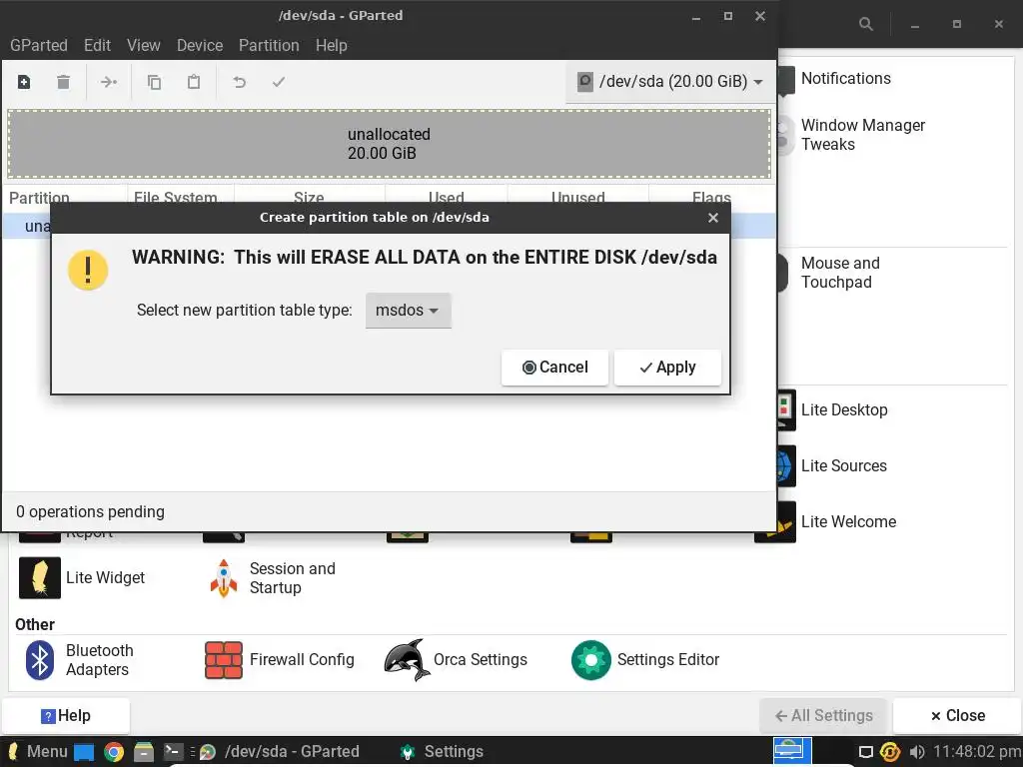Close the Create partition table dialog
The width and height of the screenshot is (1023, 767).
713,218
